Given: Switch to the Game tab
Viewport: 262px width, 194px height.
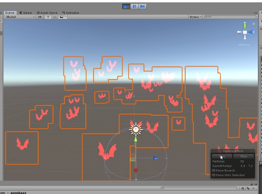Looking at the screenshot, I should [25, 13].
